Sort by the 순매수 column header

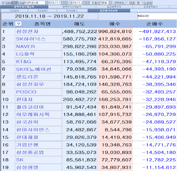coord(155,24)
